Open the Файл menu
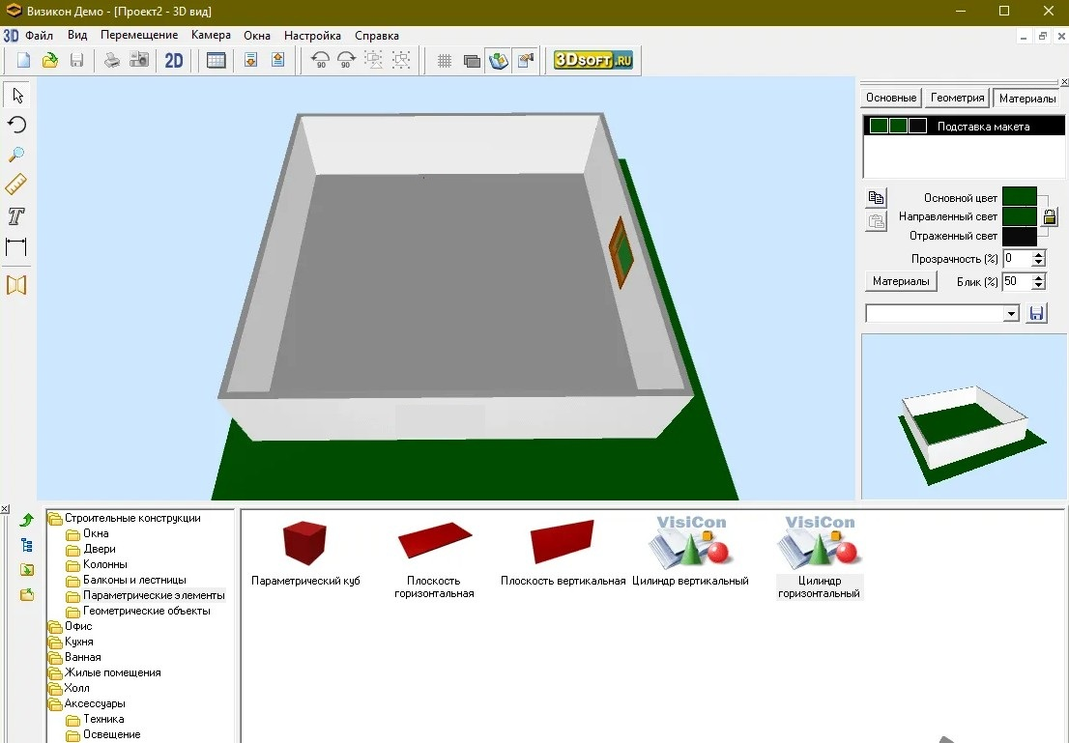Viewport: 1069px width, 743px height. 39,36
